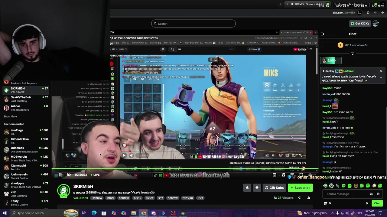Click the 5,000 kicks gift badge
387x217 pixels.
[x=331, y=61]
